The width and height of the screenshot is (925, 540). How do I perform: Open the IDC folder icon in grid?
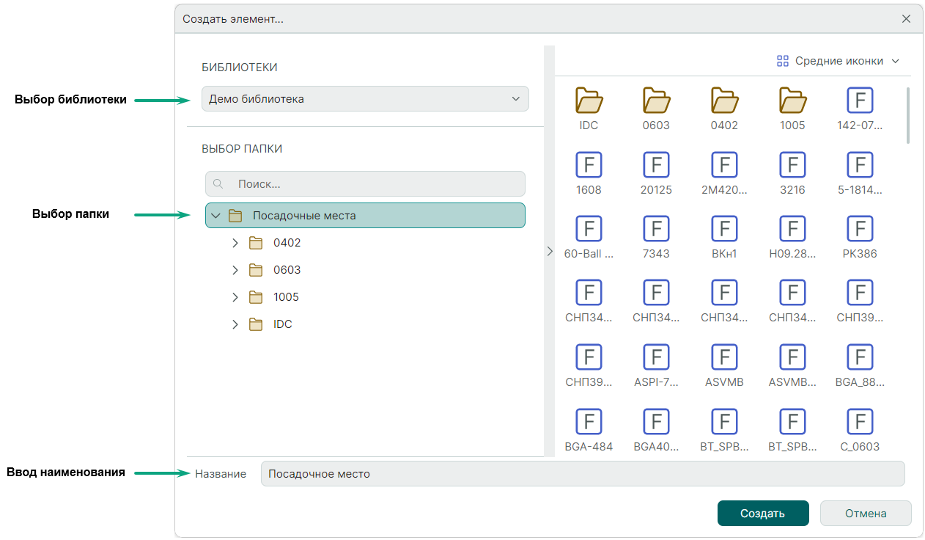click(589, 100)
